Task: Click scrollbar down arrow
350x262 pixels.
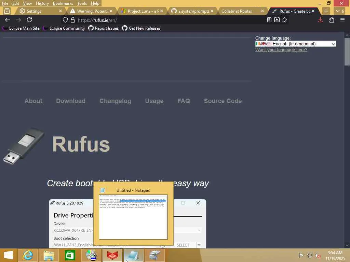Action: (x=347, y=245)
